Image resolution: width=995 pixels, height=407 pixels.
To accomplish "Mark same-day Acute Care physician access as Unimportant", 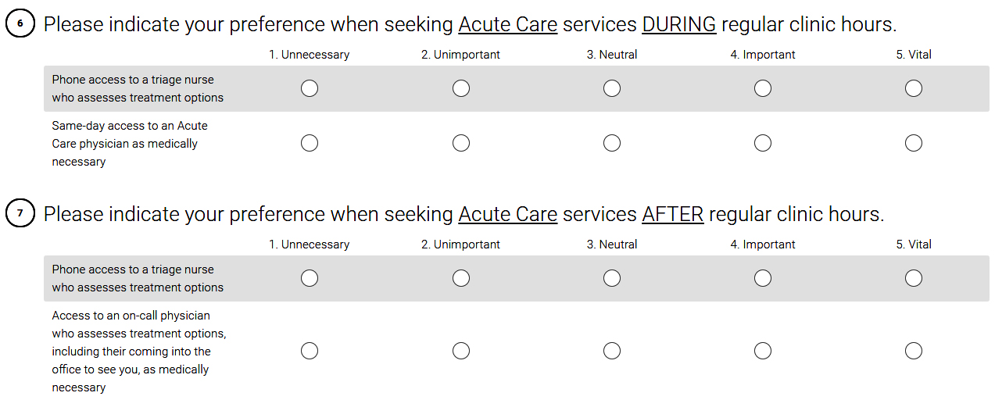I will (461, 143).
